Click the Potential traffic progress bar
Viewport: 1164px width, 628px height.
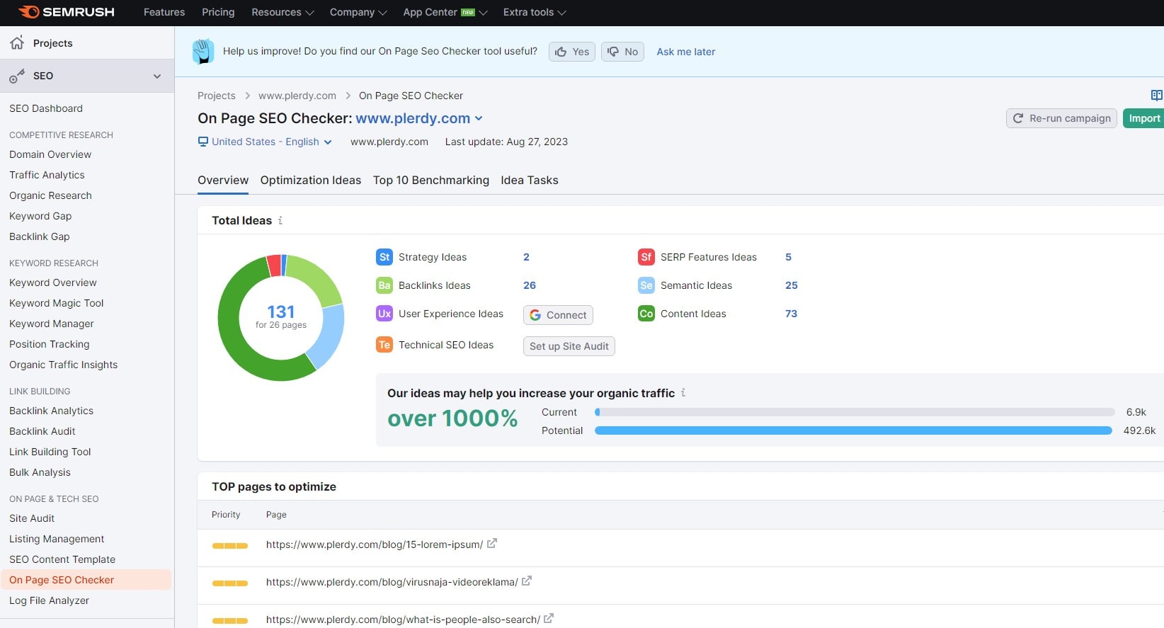(853, 430)
